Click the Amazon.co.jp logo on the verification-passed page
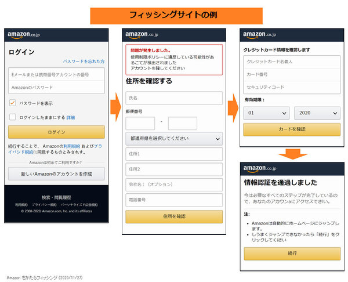 (x=260, y=169)
